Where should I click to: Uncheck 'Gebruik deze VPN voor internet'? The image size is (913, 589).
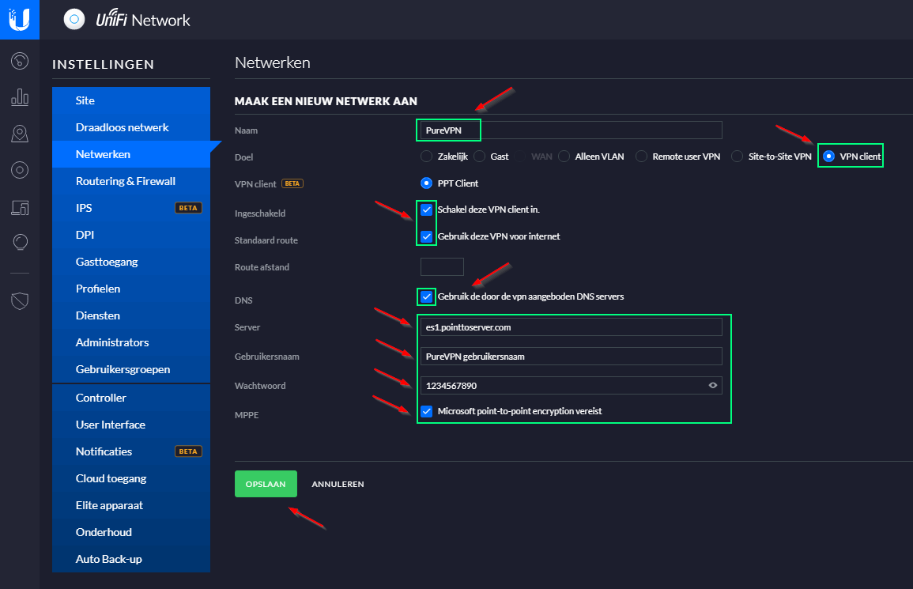[x=427, y=236]
